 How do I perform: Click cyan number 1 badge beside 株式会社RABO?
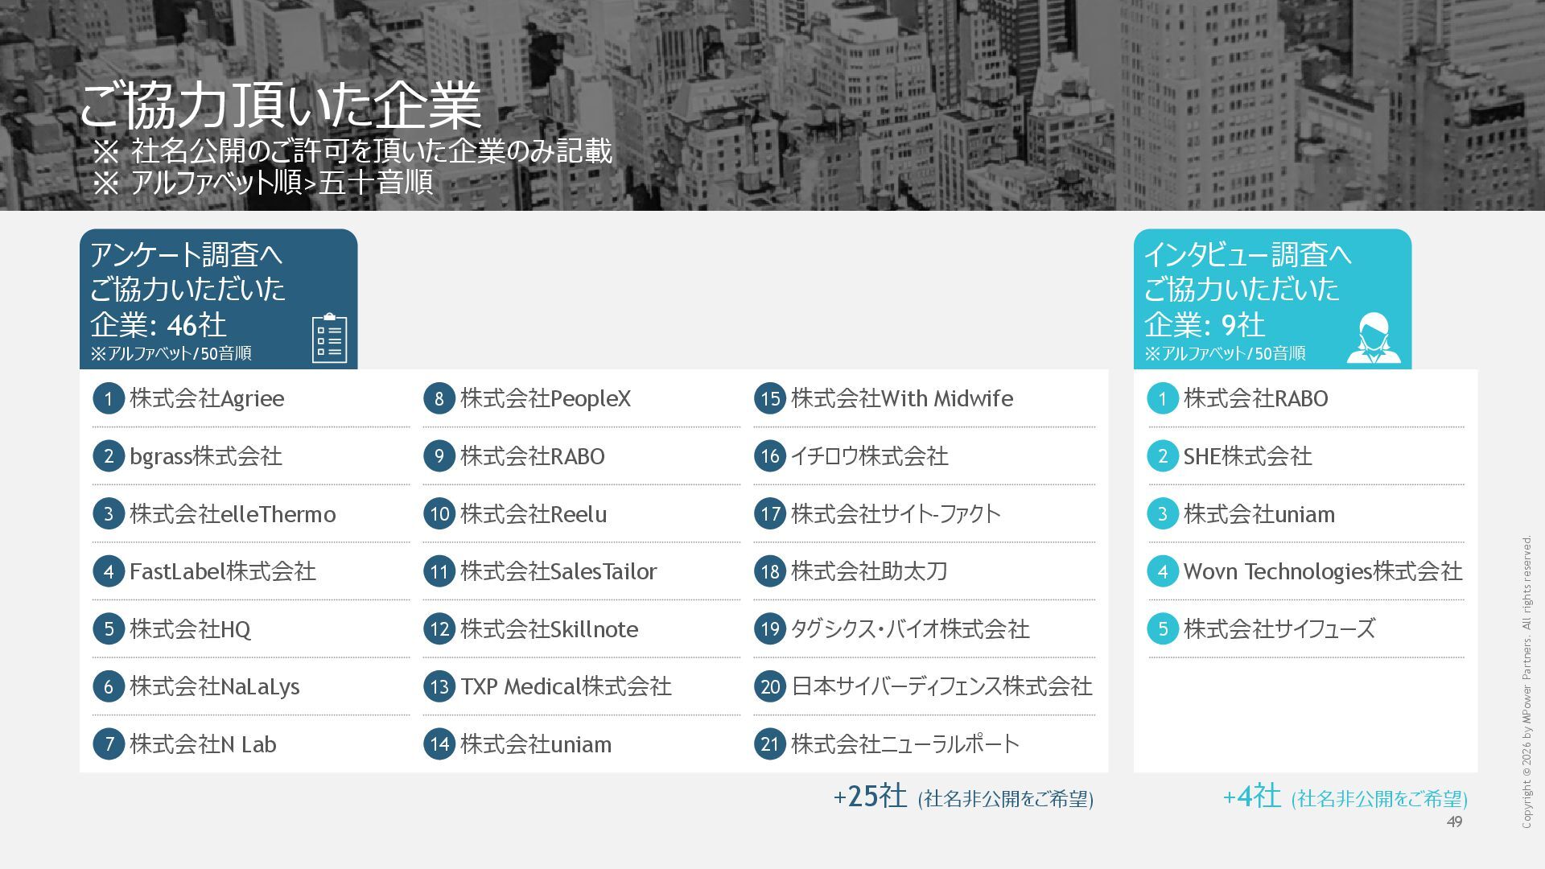[1162, 398]
